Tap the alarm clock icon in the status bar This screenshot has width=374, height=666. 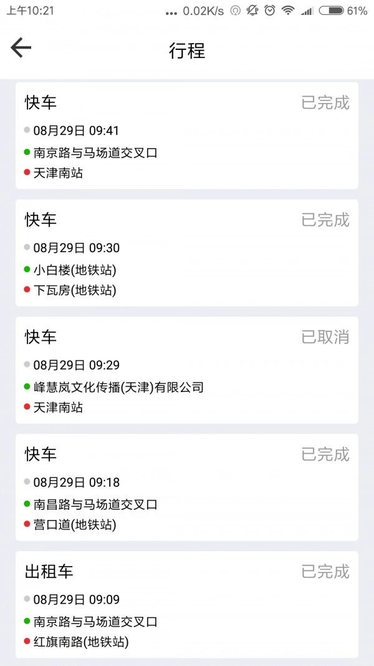click(270, 10)
